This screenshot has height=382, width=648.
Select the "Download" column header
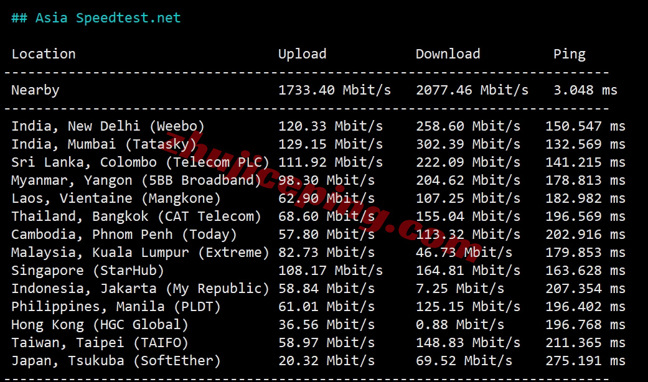(448, 54)
